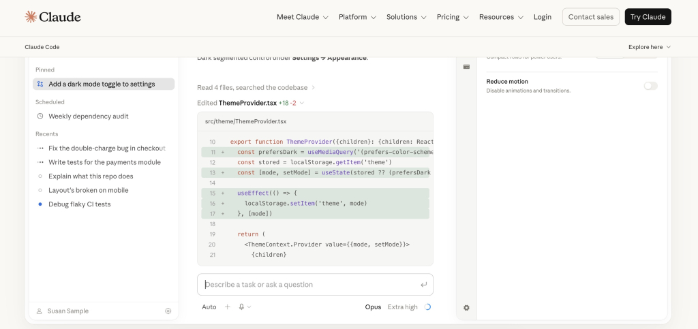Click diff line 16 localStorage.setItem
The width and height of the screenshot is (698, 329).
tap(315, 204)
